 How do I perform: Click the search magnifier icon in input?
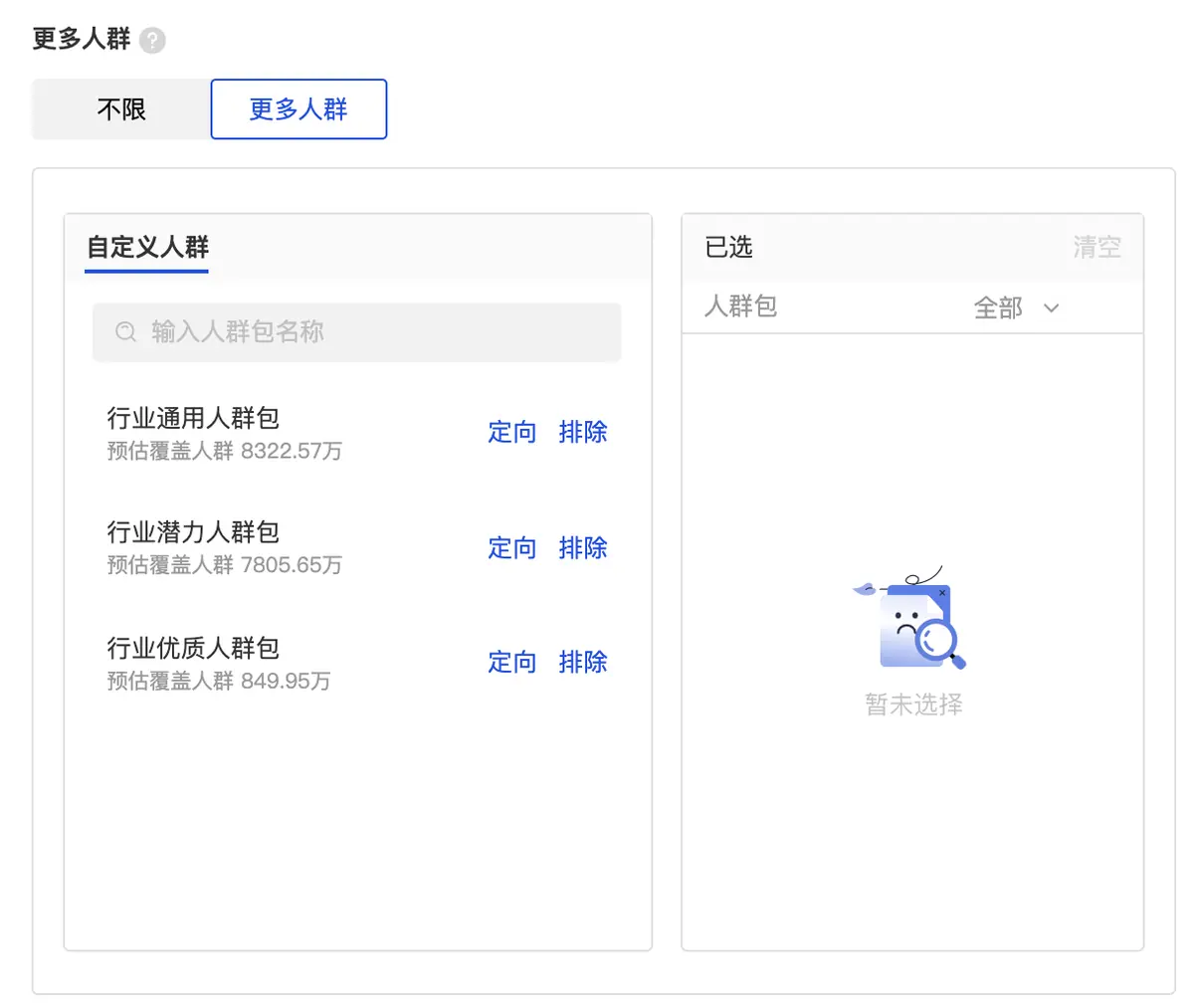tap(125, 332)
